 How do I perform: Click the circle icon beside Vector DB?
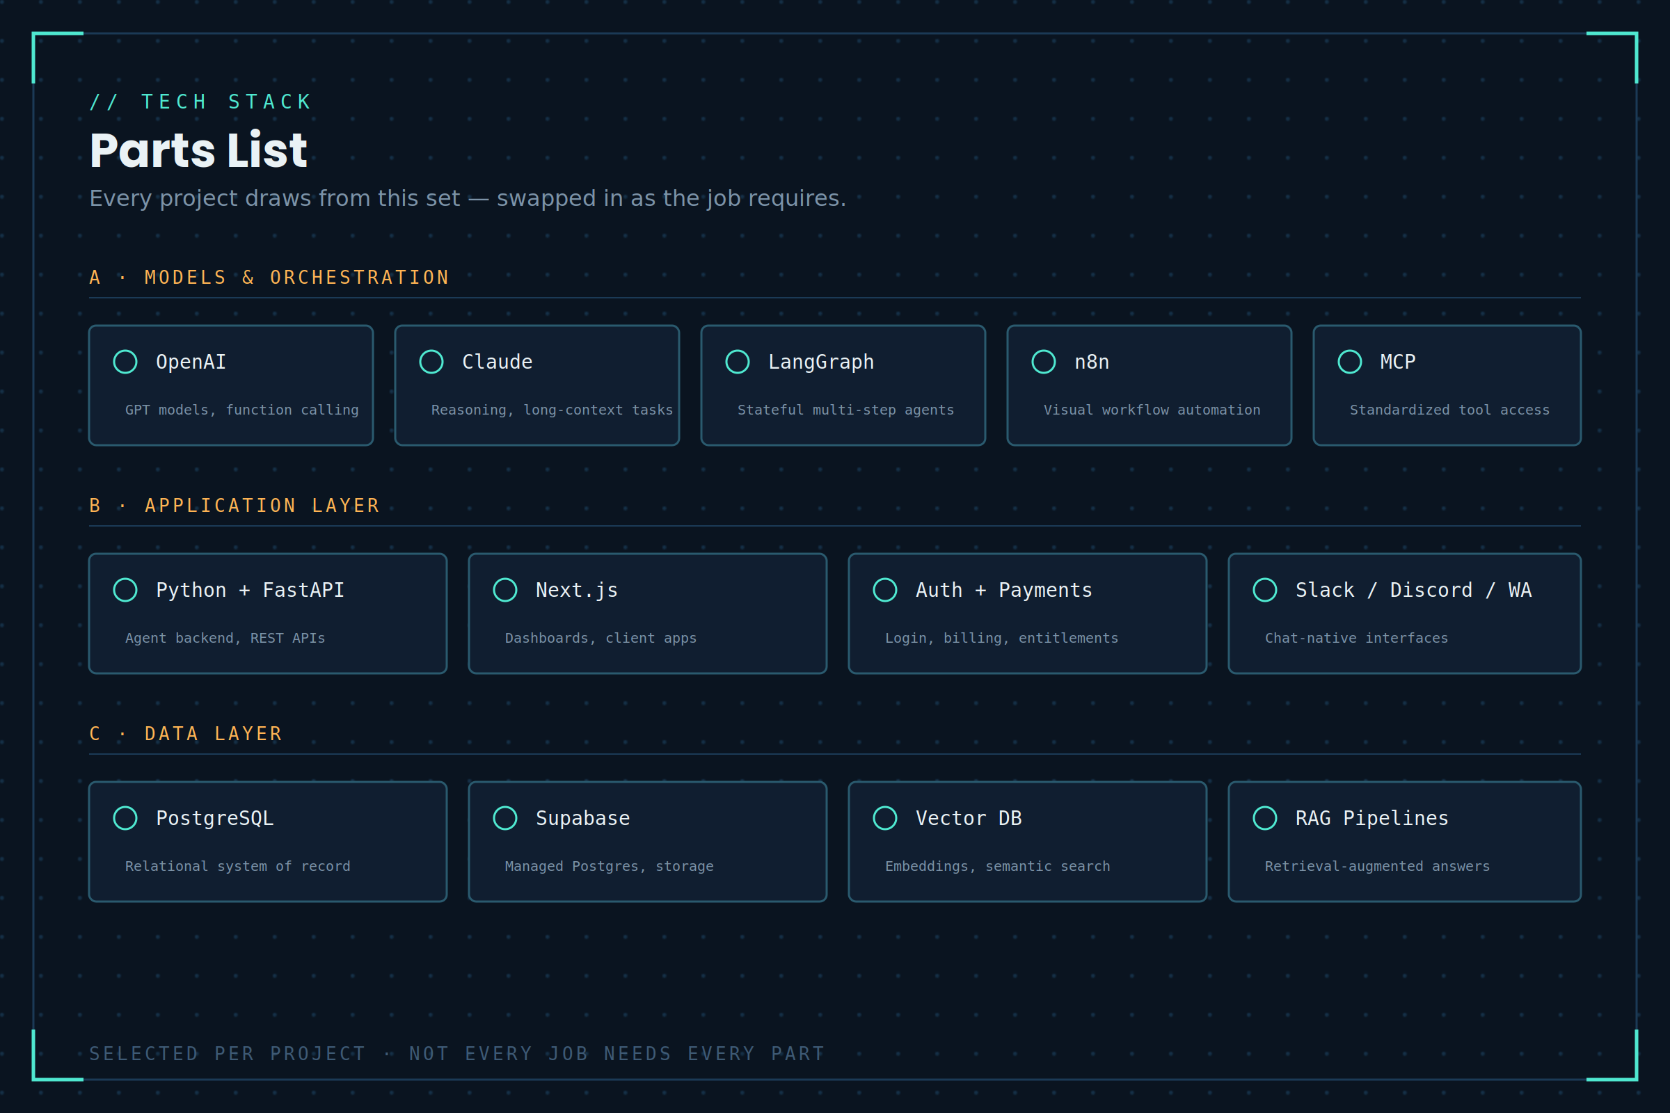pyautogui.click(x=884, y=818)
